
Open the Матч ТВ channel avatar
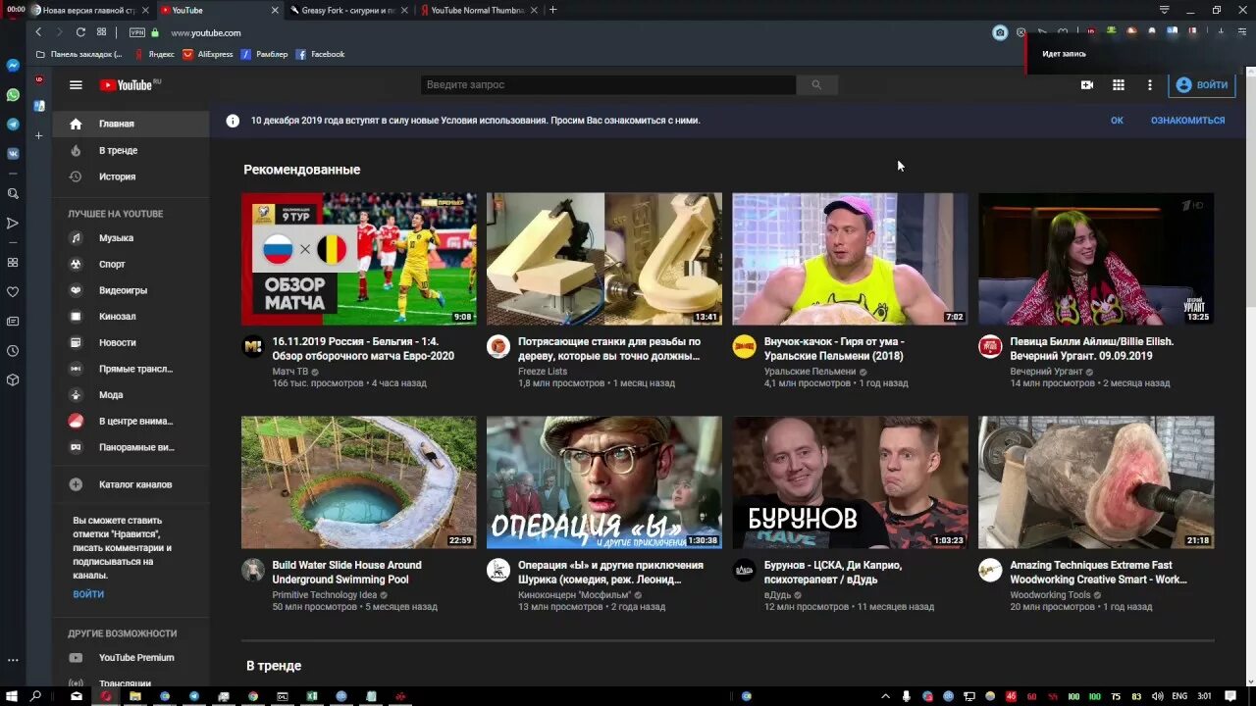(253, 346)
